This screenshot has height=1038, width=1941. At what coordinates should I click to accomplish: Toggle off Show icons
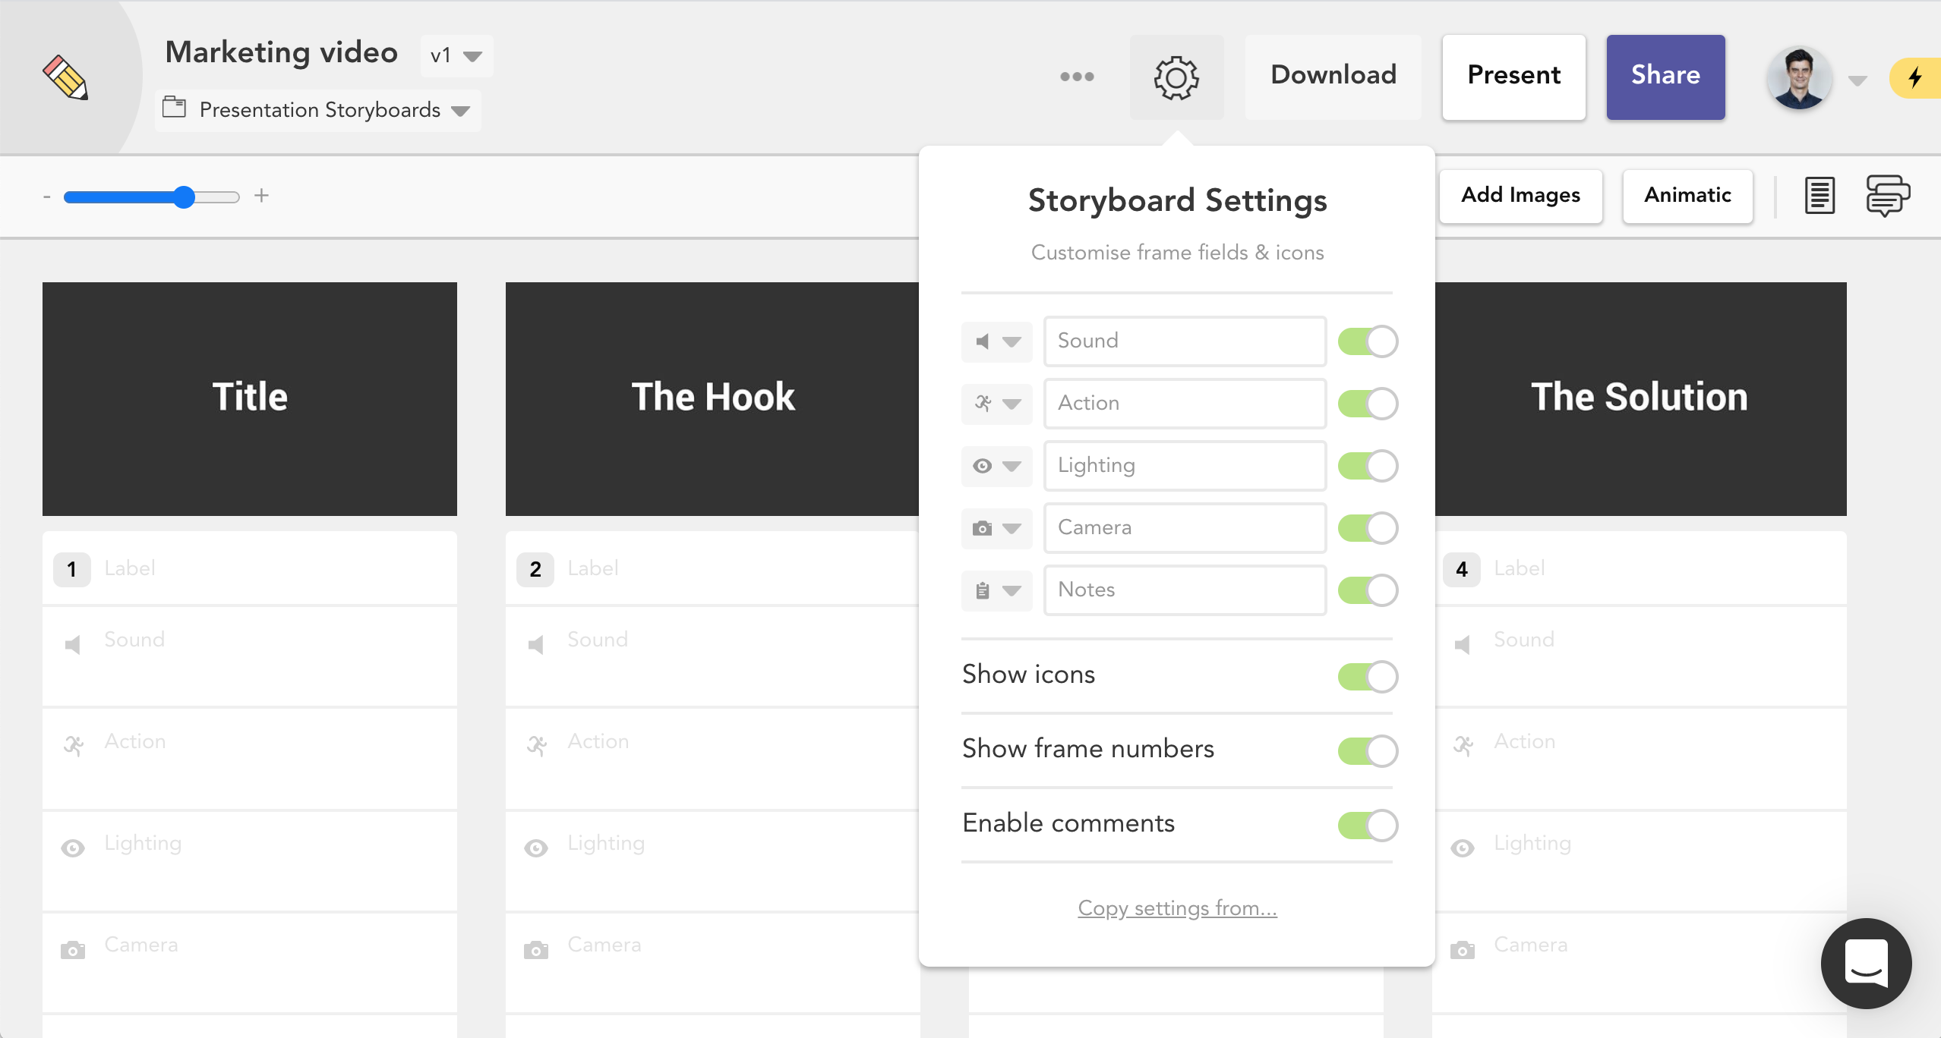(x=1367, y=676)
